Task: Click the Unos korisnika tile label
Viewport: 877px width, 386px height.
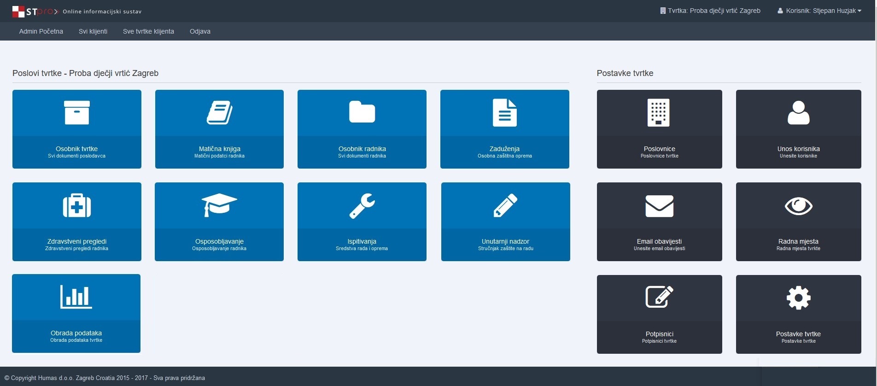Action: coord(799,149)
